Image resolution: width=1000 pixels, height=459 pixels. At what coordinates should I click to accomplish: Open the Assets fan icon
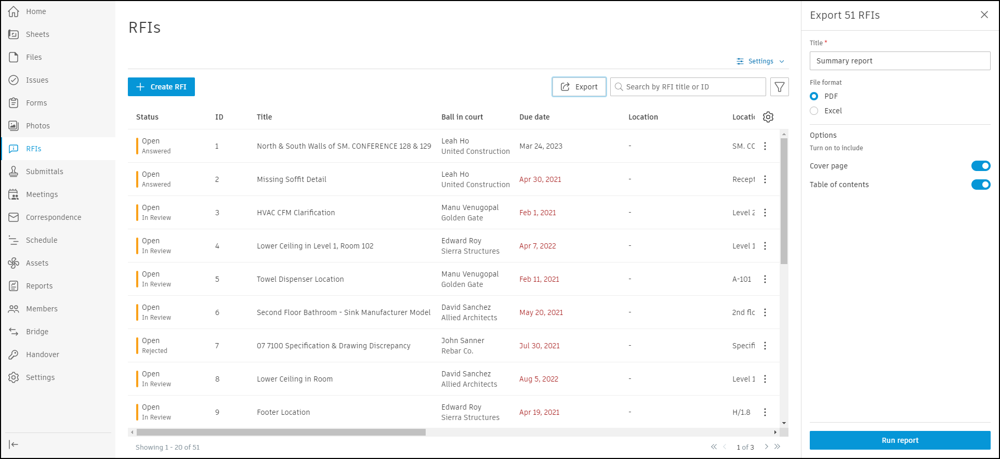[14, 263]
